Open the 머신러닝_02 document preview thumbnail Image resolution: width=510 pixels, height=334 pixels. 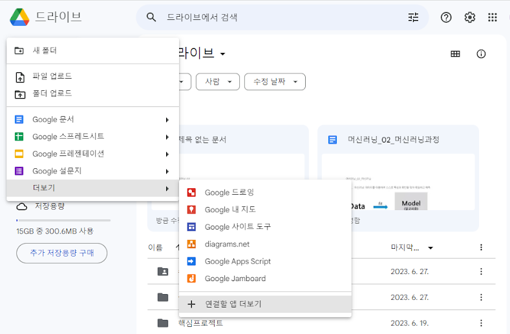coord(398,182)
